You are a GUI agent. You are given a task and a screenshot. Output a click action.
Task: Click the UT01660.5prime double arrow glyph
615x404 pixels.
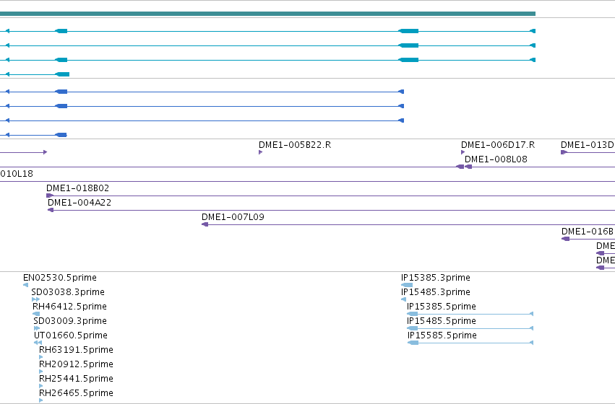point(38,343)
